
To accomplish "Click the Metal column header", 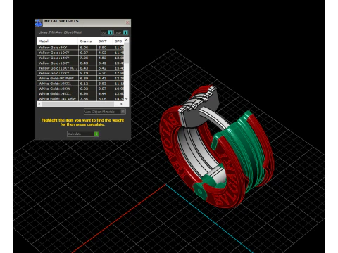I will 57,41.
